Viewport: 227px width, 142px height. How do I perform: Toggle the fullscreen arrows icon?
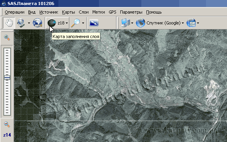click(94, 23)
